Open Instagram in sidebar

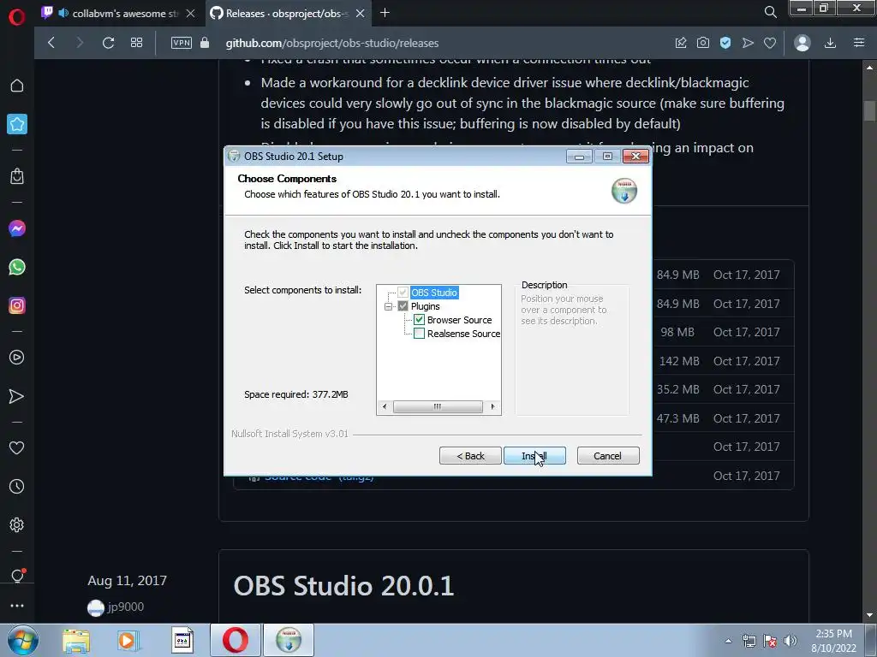(17, 305)
